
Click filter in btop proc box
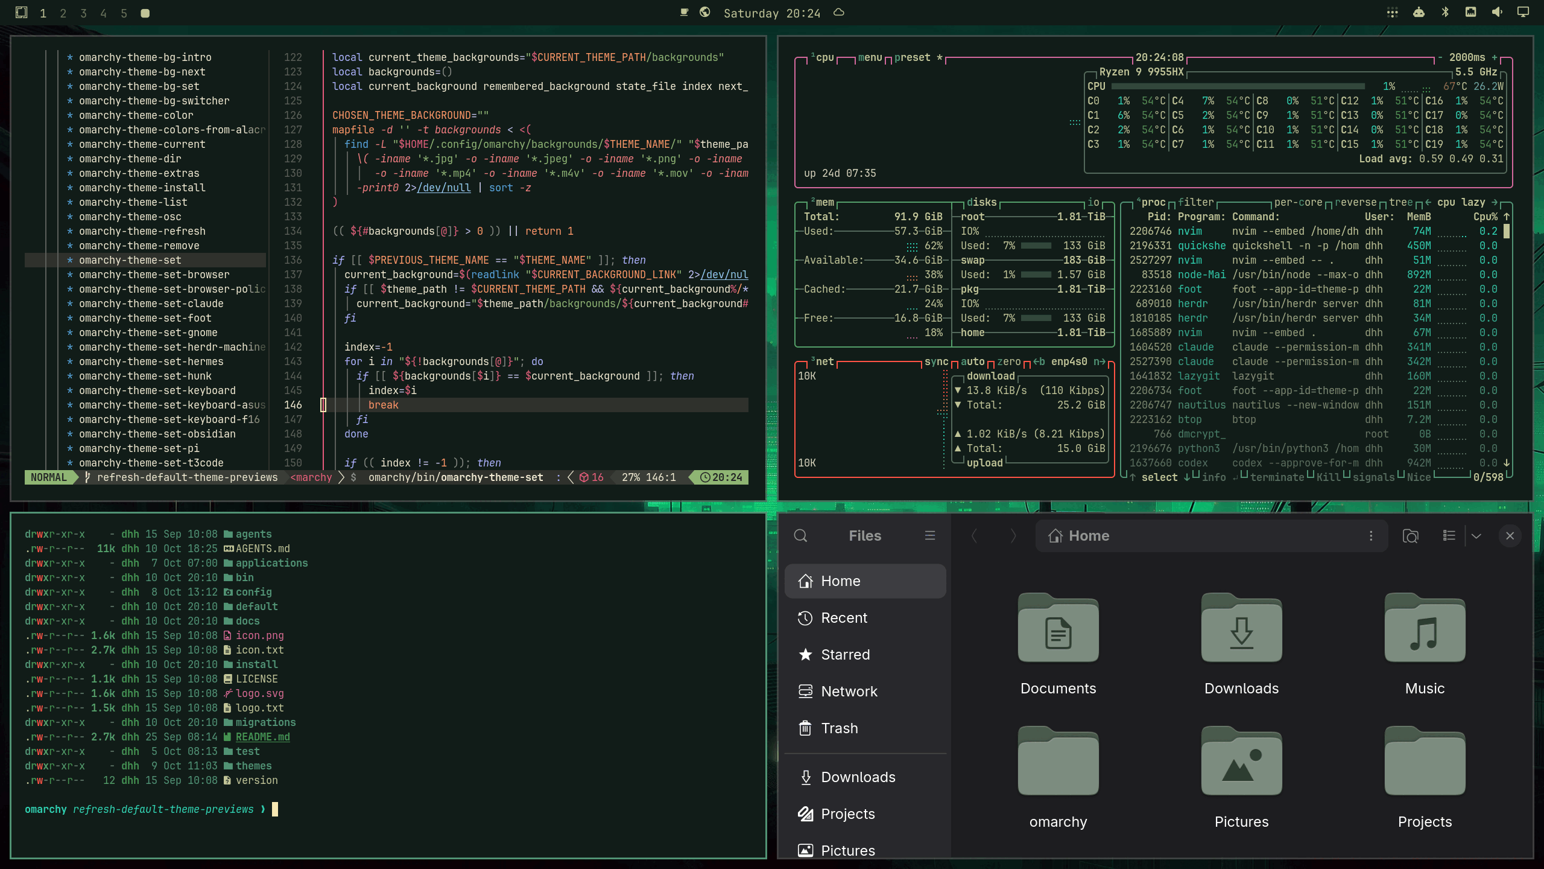(1195, 202)
